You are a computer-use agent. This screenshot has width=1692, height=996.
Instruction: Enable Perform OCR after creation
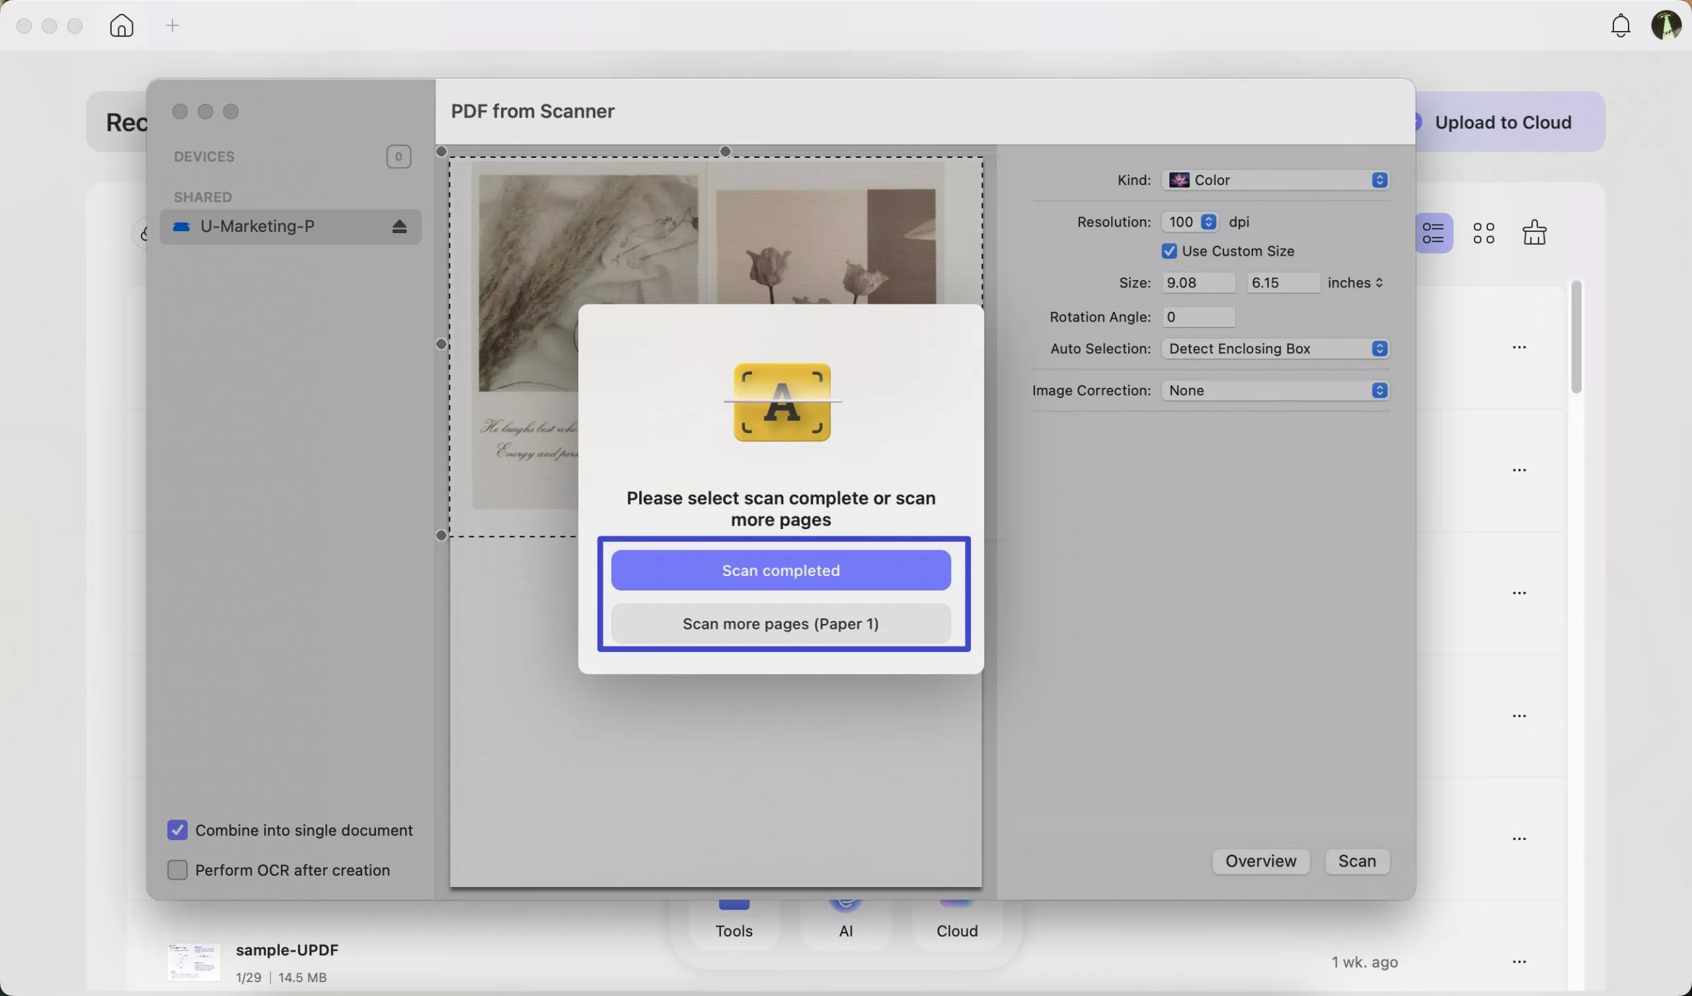tap(177, 869)
